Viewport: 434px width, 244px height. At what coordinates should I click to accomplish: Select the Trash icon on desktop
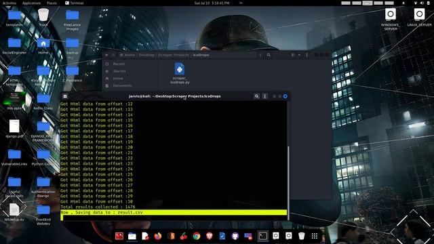click(x=43, y=18)
